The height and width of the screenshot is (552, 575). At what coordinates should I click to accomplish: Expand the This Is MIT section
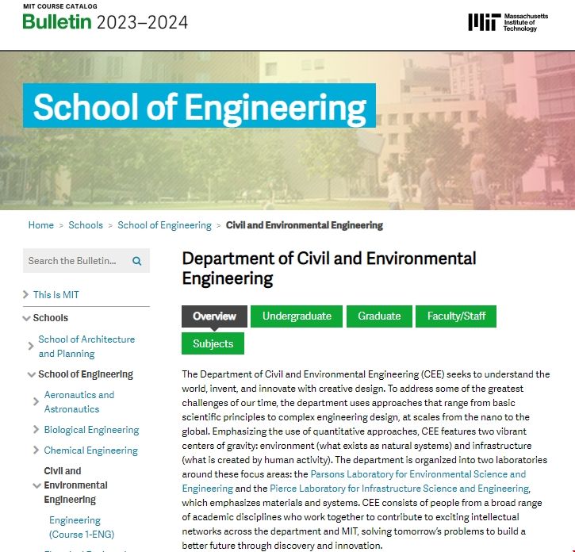26,295
